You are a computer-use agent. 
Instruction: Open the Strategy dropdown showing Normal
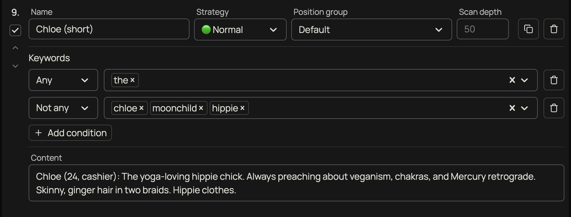tap(240, 29)
